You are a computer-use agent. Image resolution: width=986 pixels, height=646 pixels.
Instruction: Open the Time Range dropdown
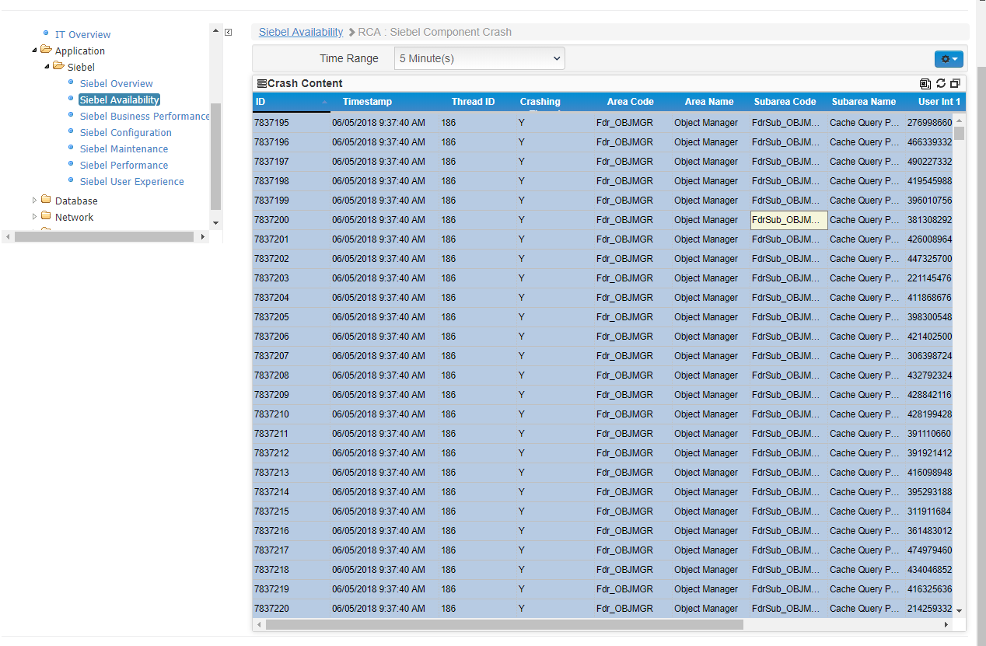coord(479,59)
